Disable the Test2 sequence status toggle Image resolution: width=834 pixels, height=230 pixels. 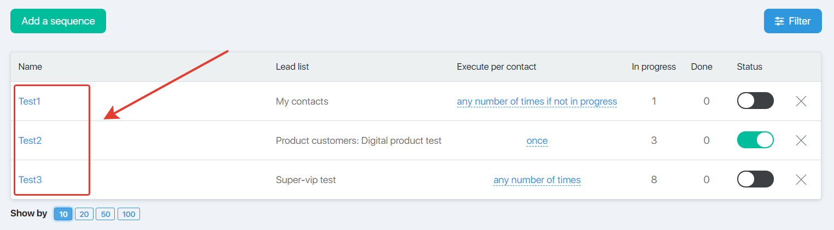755,141
